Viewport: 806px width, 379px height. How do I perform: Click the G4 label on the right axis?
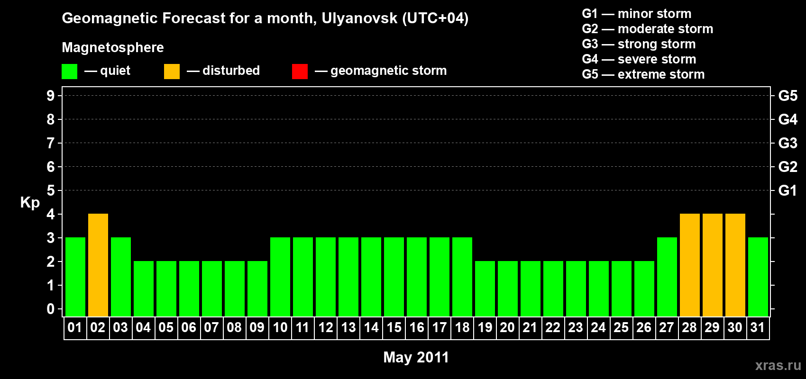(x=788, y=119)
